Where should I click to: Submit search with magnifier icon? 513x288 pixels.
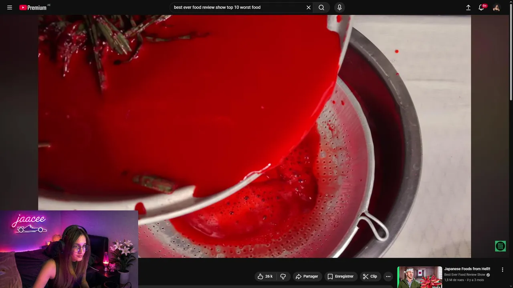[321, 7]
